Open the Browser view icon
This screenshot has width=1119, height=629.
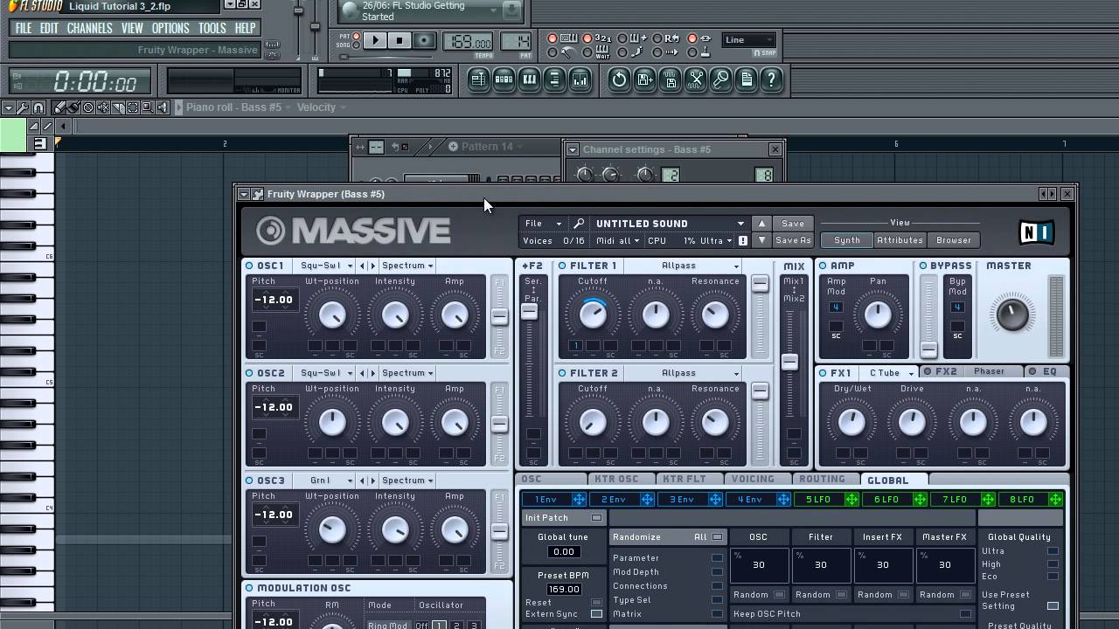(x=554, y=80)
